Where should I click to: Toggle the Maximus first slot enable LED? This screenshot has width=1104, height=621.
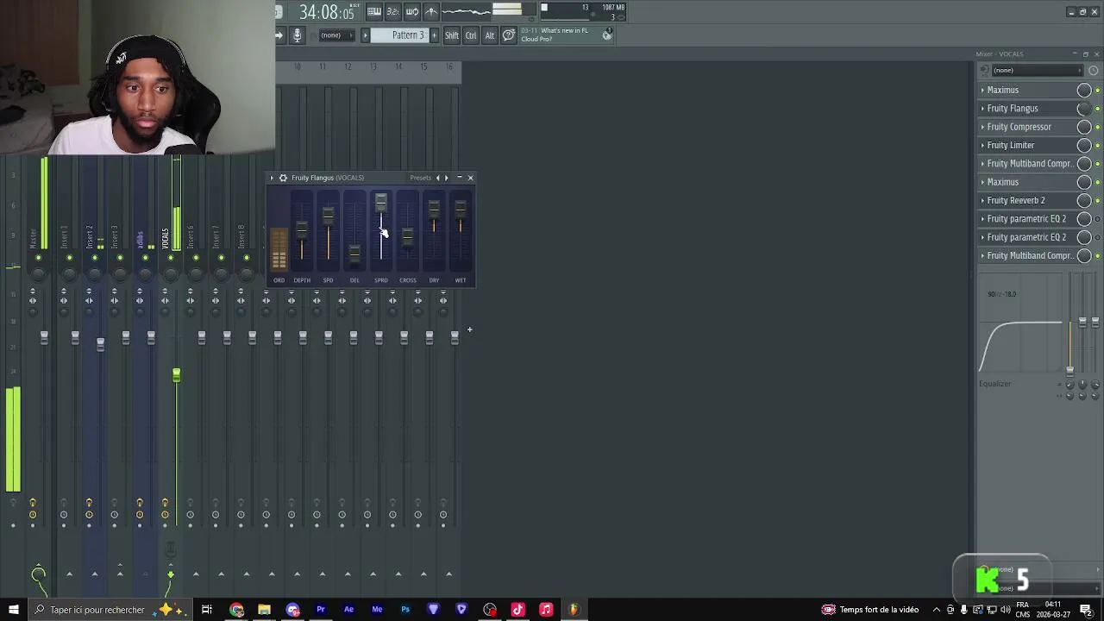point(1097,91)
